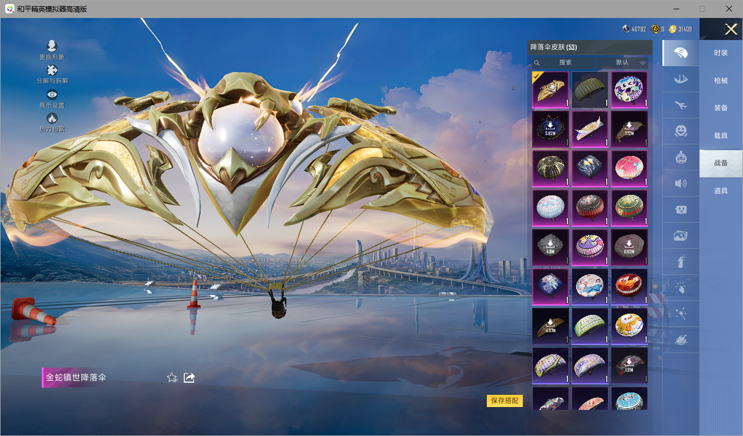
Task: Select the green yellow rectangular parachute
Action: (x=590, y=326)
